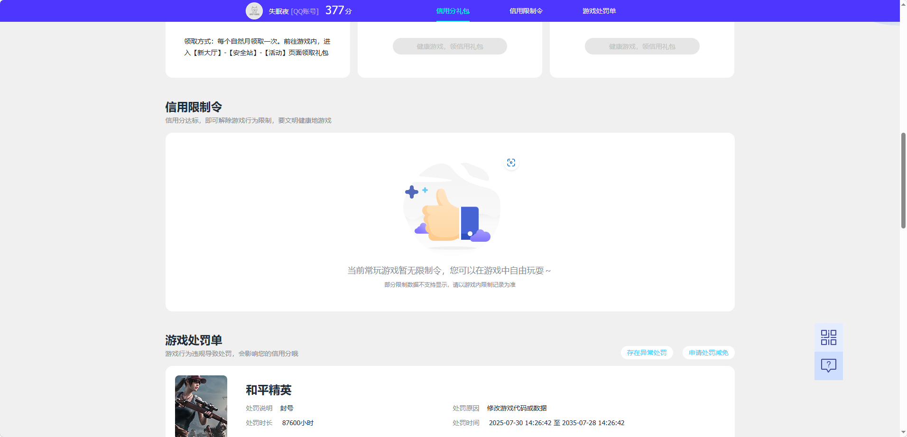The width and height of the screenshot is (907, 437).
Task: Click the penalty time range 2025-07-30 至 2035-07-28
Action: click(556, 423)
